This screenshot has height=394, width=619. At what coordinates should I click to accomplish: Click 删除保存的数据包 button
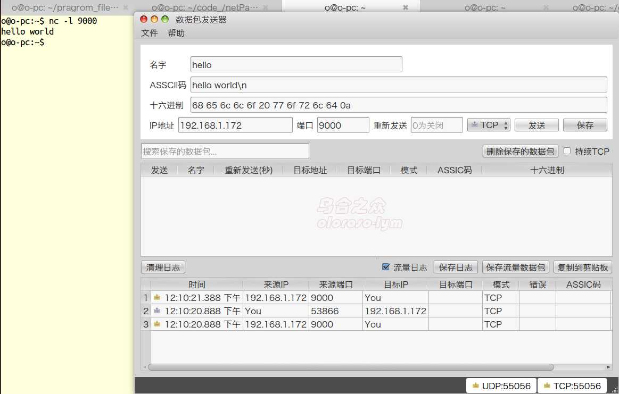(520, 152)
